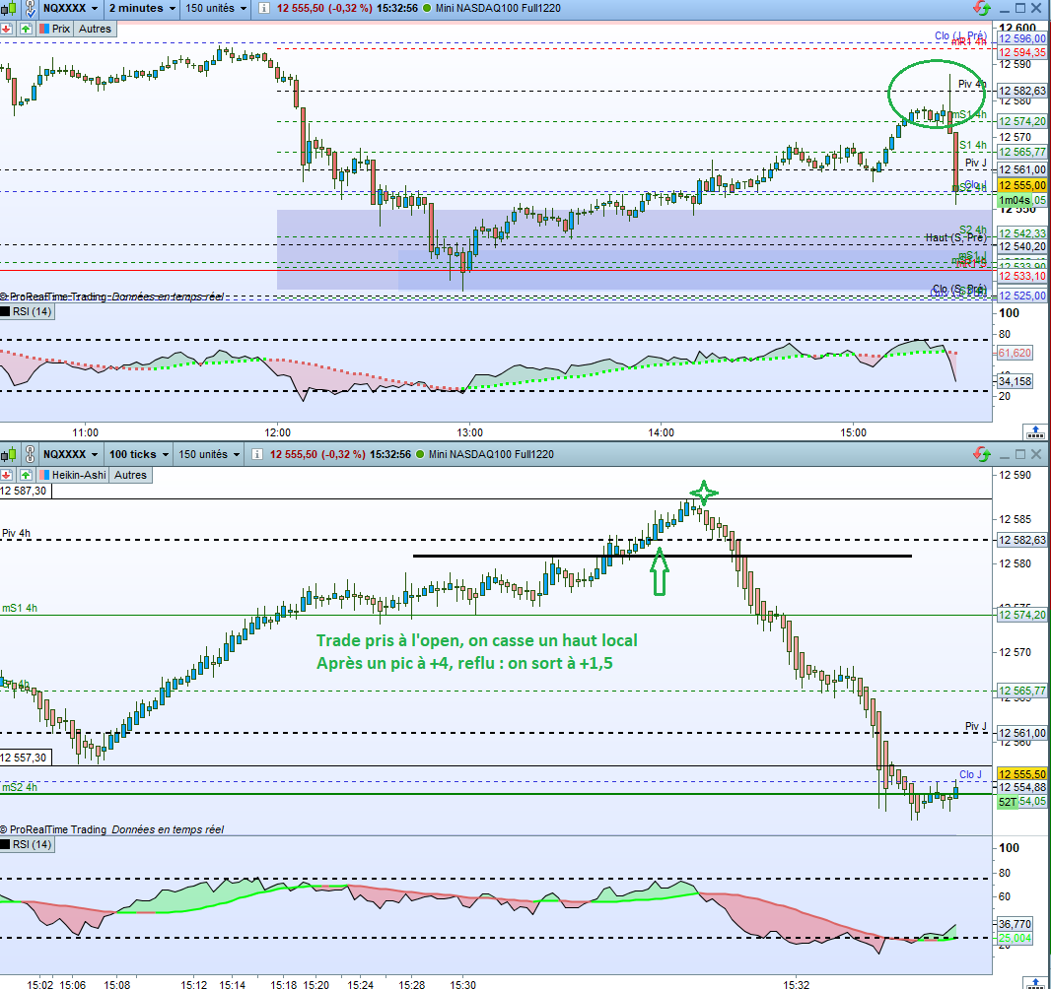This screenshot has width=1051, height=989.
Task: Click red down-arrow icon in top chart
Action: click(x=7, y=29)
